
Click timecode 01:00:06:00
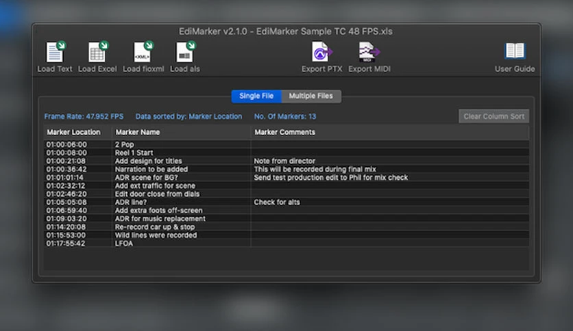66,144
